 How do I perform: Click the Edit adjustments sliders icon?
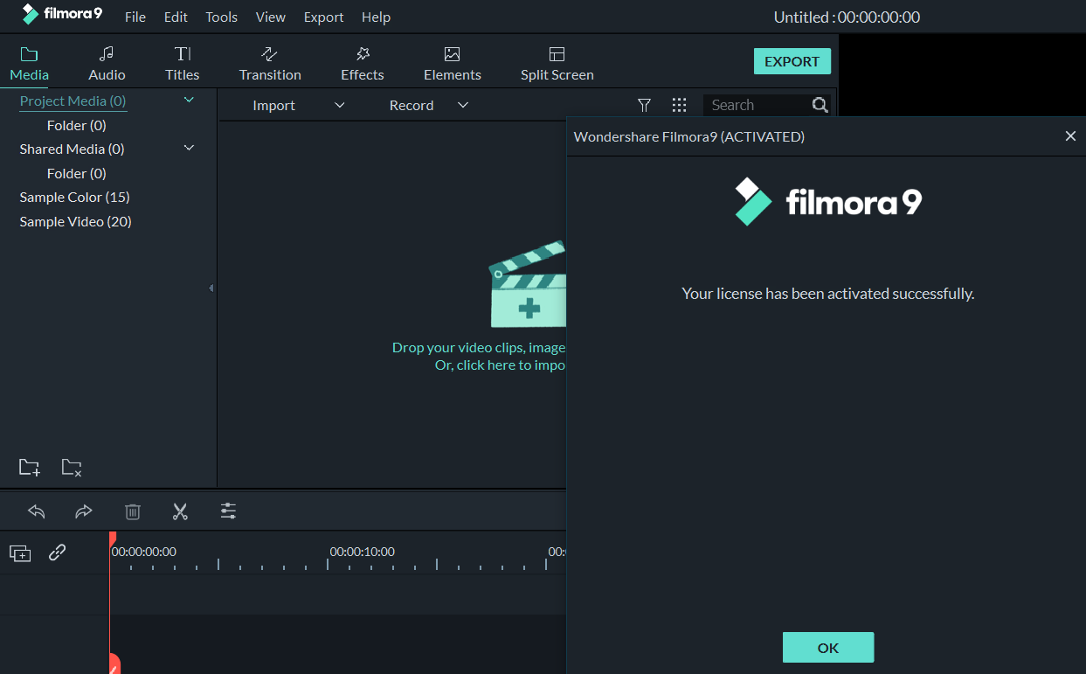[x=228, y=511]
